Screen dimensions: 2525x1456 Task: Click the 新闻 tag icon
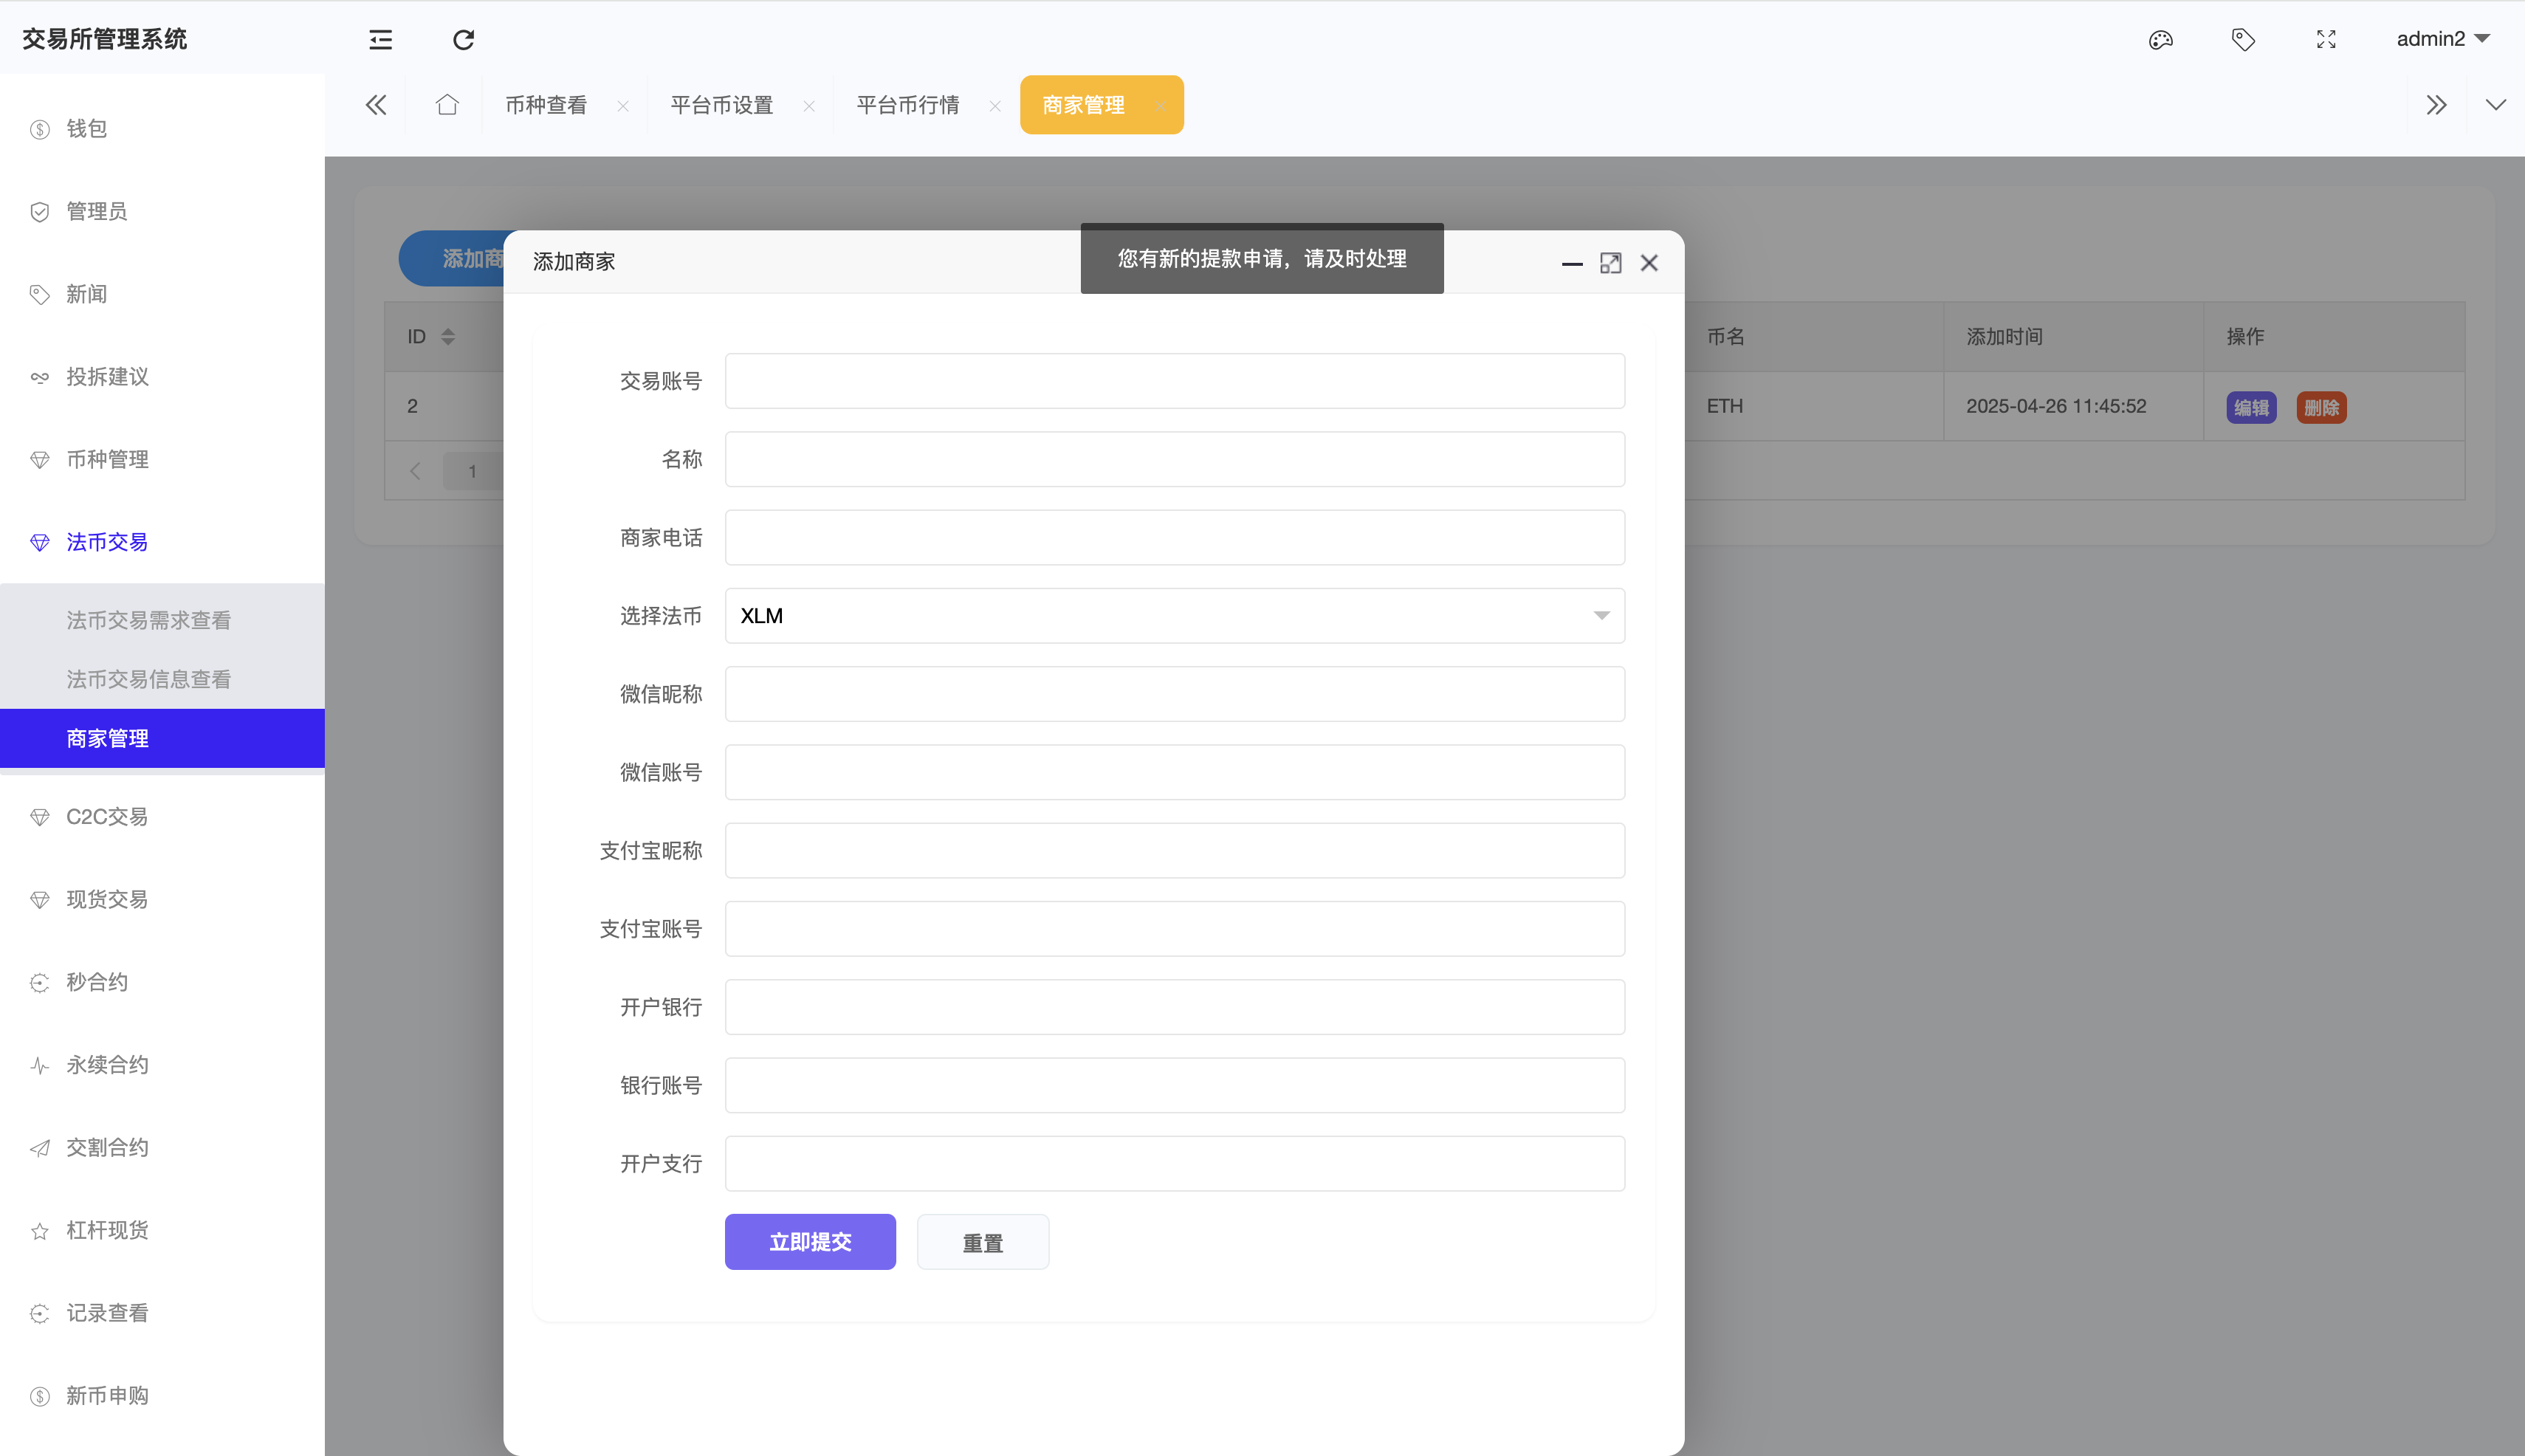(x=40, y=295)
